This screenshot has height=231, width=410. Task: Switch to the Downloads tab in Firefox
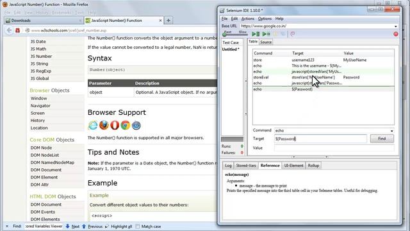[44, 21]
